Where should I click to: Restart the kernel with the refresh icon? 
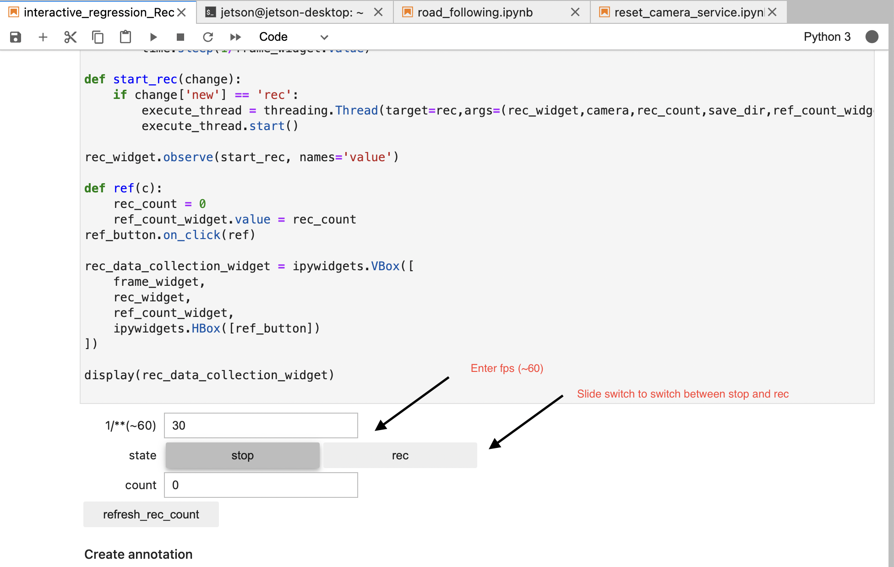pos(208,37)
